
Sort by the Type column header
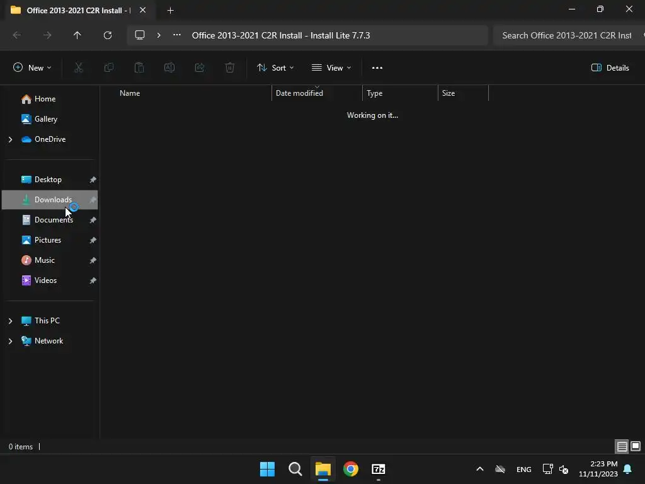point(374,93)
